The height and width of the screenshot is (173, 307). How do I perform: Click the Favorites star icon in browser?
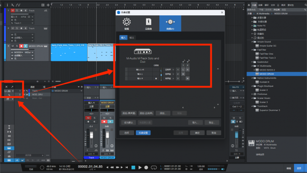[x=255, y=34]
